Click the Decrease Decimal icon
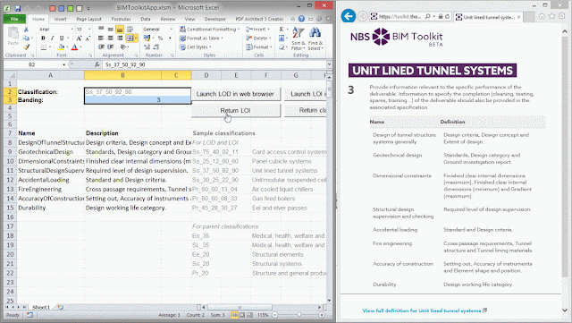 156,47
